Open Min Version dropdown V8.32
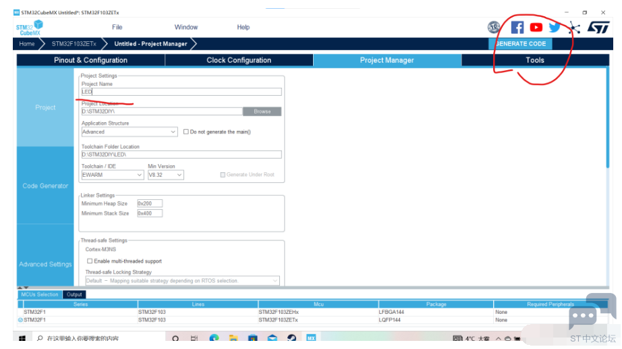Screen dimensions: 622x349 pyautogui.click(x=165, y=175)
